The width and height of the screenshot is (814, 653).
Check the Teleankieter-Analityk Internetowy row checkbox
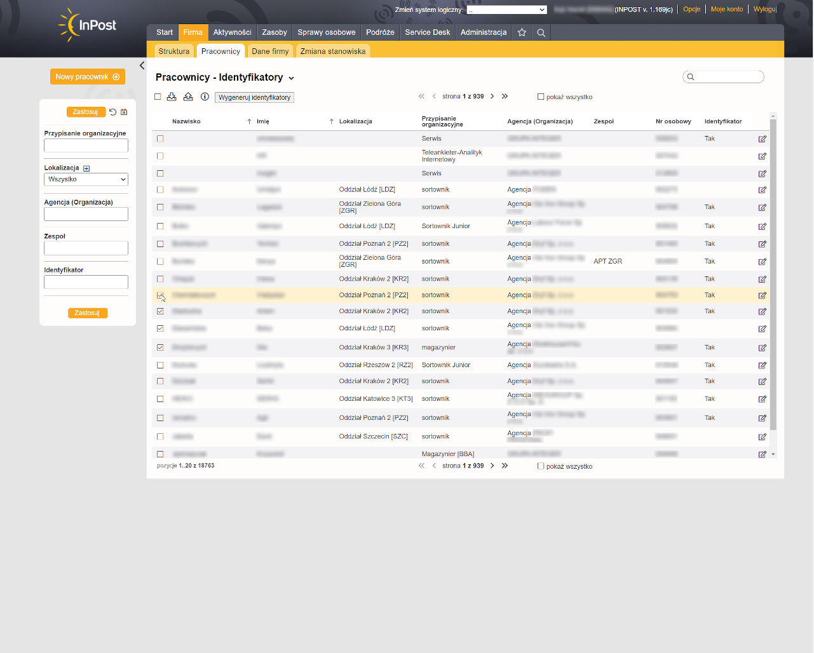160,156
